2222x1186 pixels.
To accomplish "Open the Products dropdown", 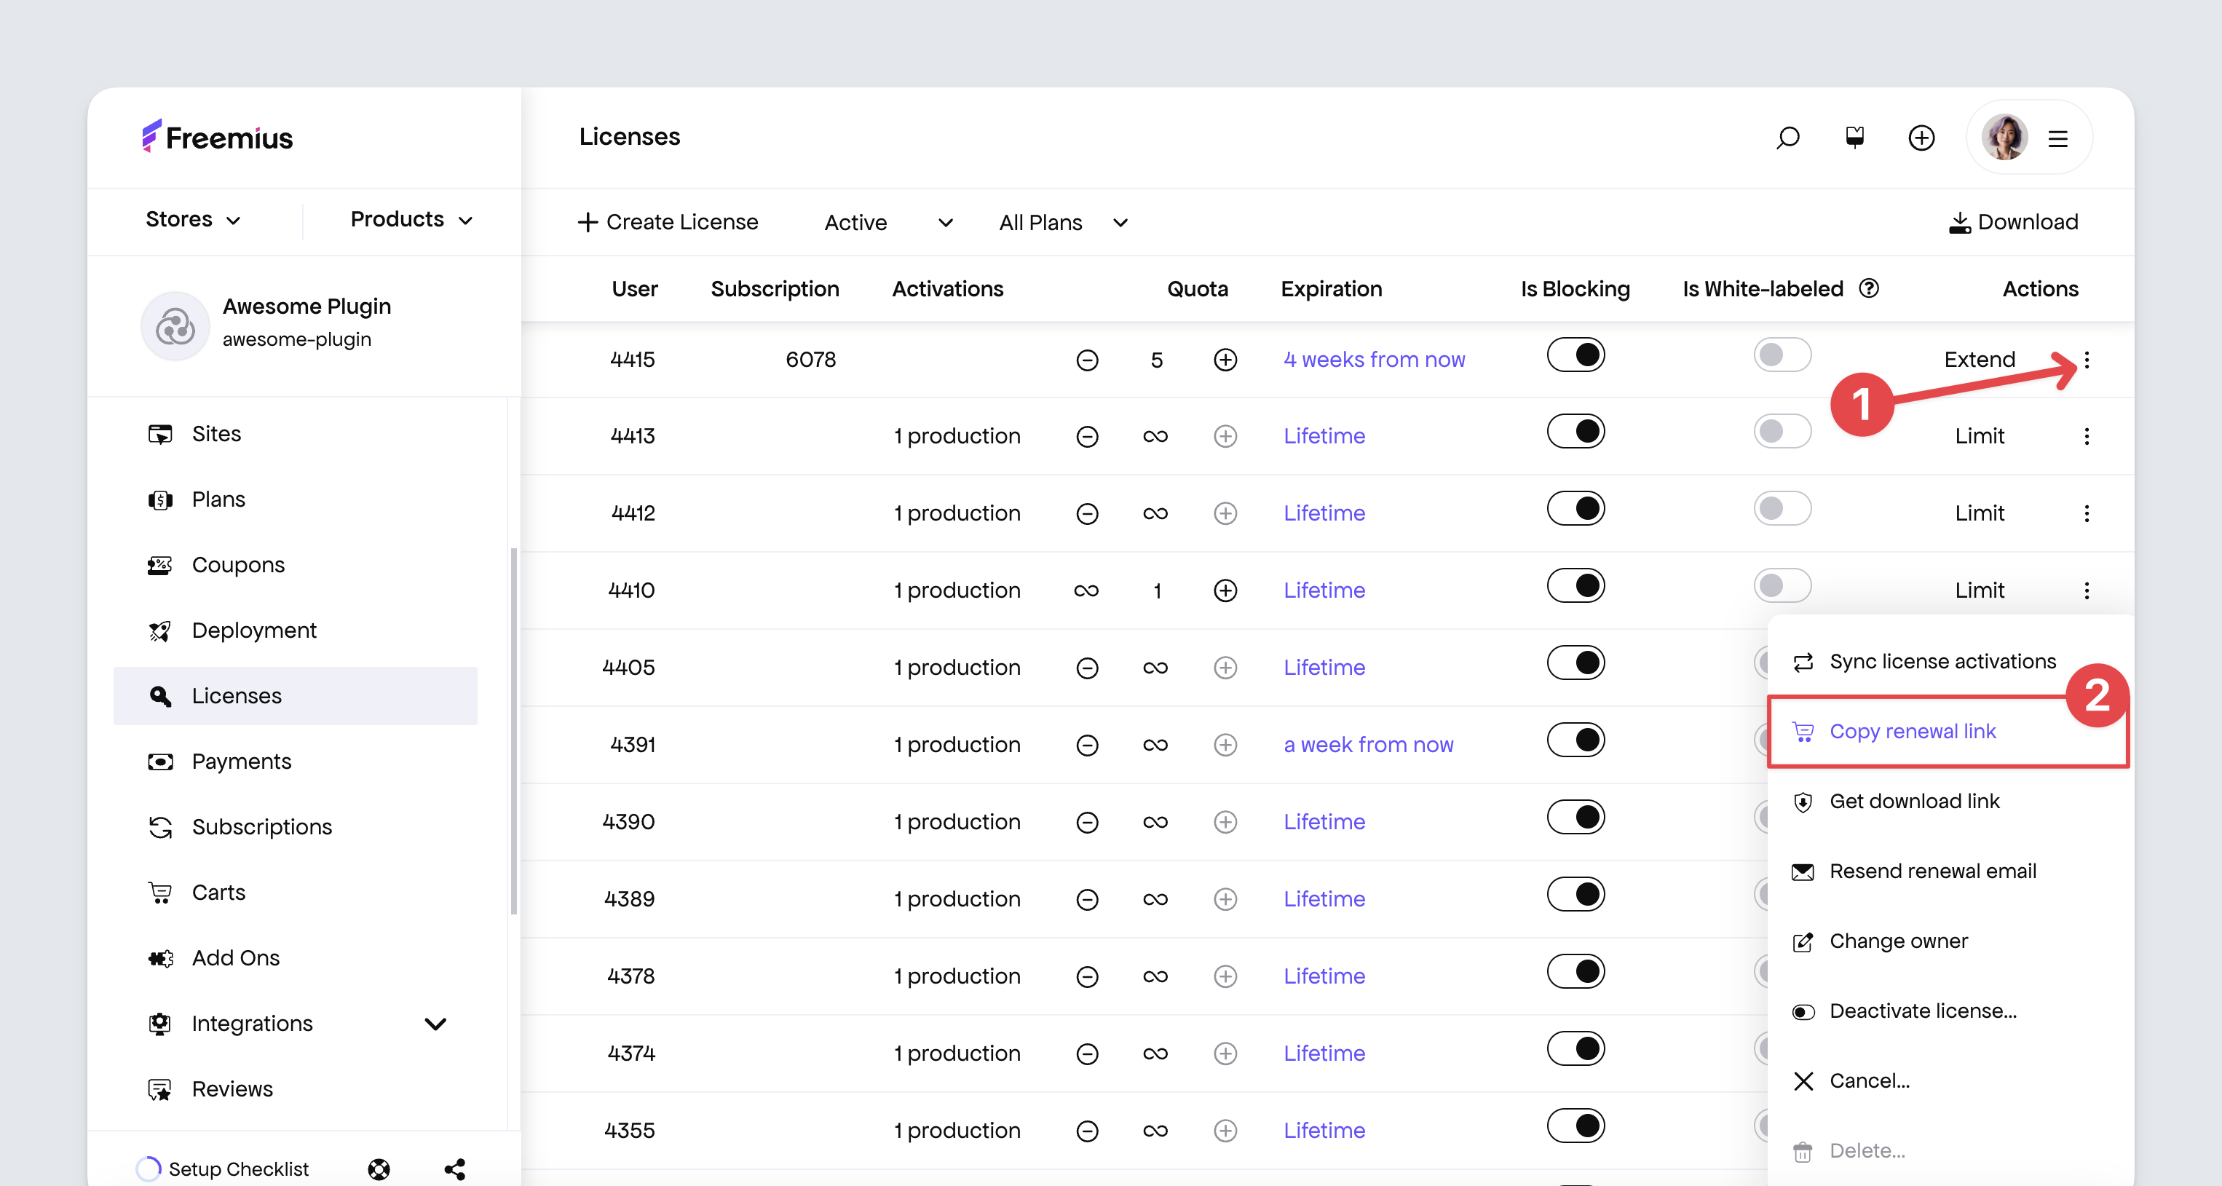I will click(412, 220).
